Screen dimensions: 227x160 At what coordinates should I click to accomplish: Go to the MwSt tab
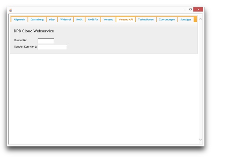[79, 20]
